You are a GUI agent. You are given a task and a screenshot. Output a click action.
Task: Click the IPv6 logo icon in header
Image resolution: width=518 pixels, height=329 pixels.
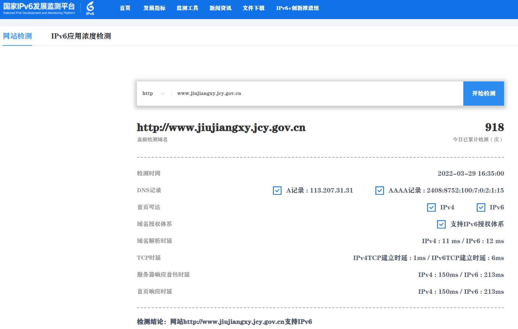tap(90, 8)
